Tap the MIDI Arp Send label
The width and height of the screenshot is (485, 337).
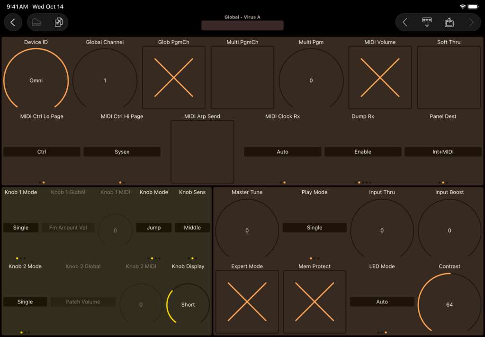pos(202,116)
